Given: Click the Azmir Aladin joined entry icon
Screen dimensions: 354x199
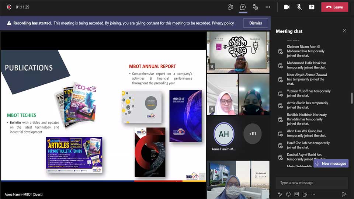Looking at the screenshot, I should coord(280,106).
